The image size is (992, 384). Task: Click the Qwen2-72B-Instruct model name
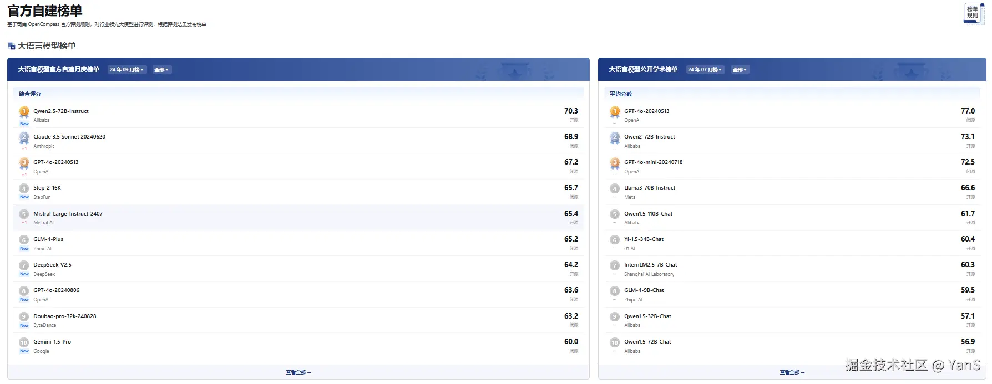[x=650, y=137]
